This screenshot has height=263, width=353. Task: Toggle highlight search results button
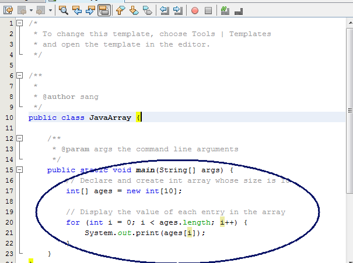[x=103, y=10]
